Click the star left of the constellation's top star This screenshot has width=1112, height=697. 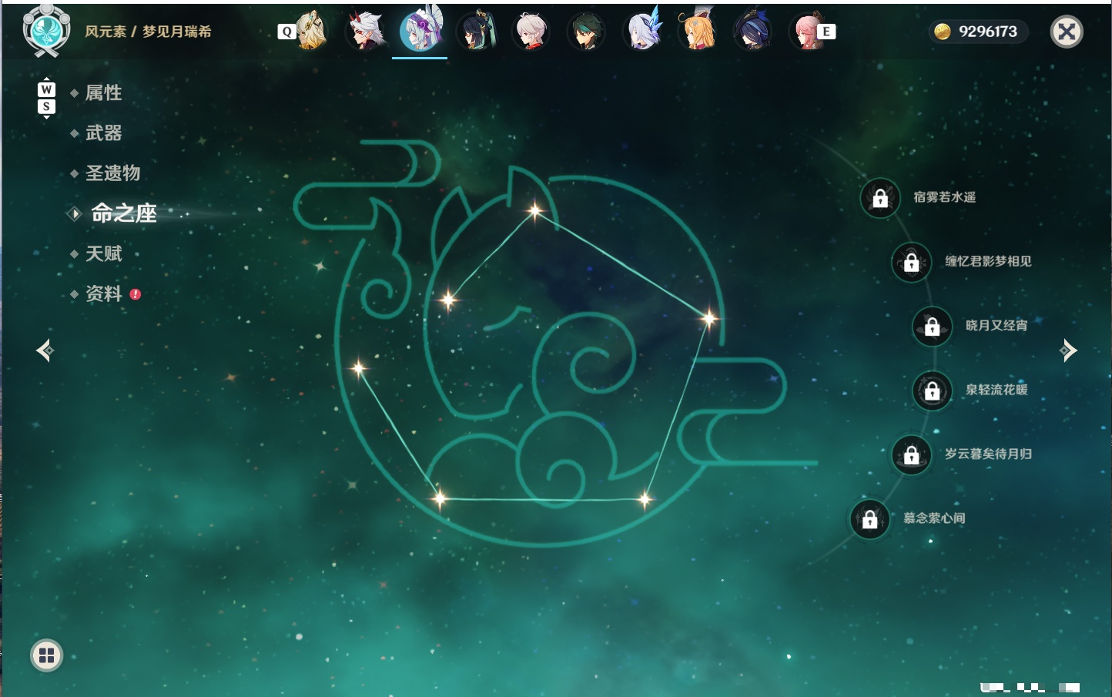tap(448, 300)
